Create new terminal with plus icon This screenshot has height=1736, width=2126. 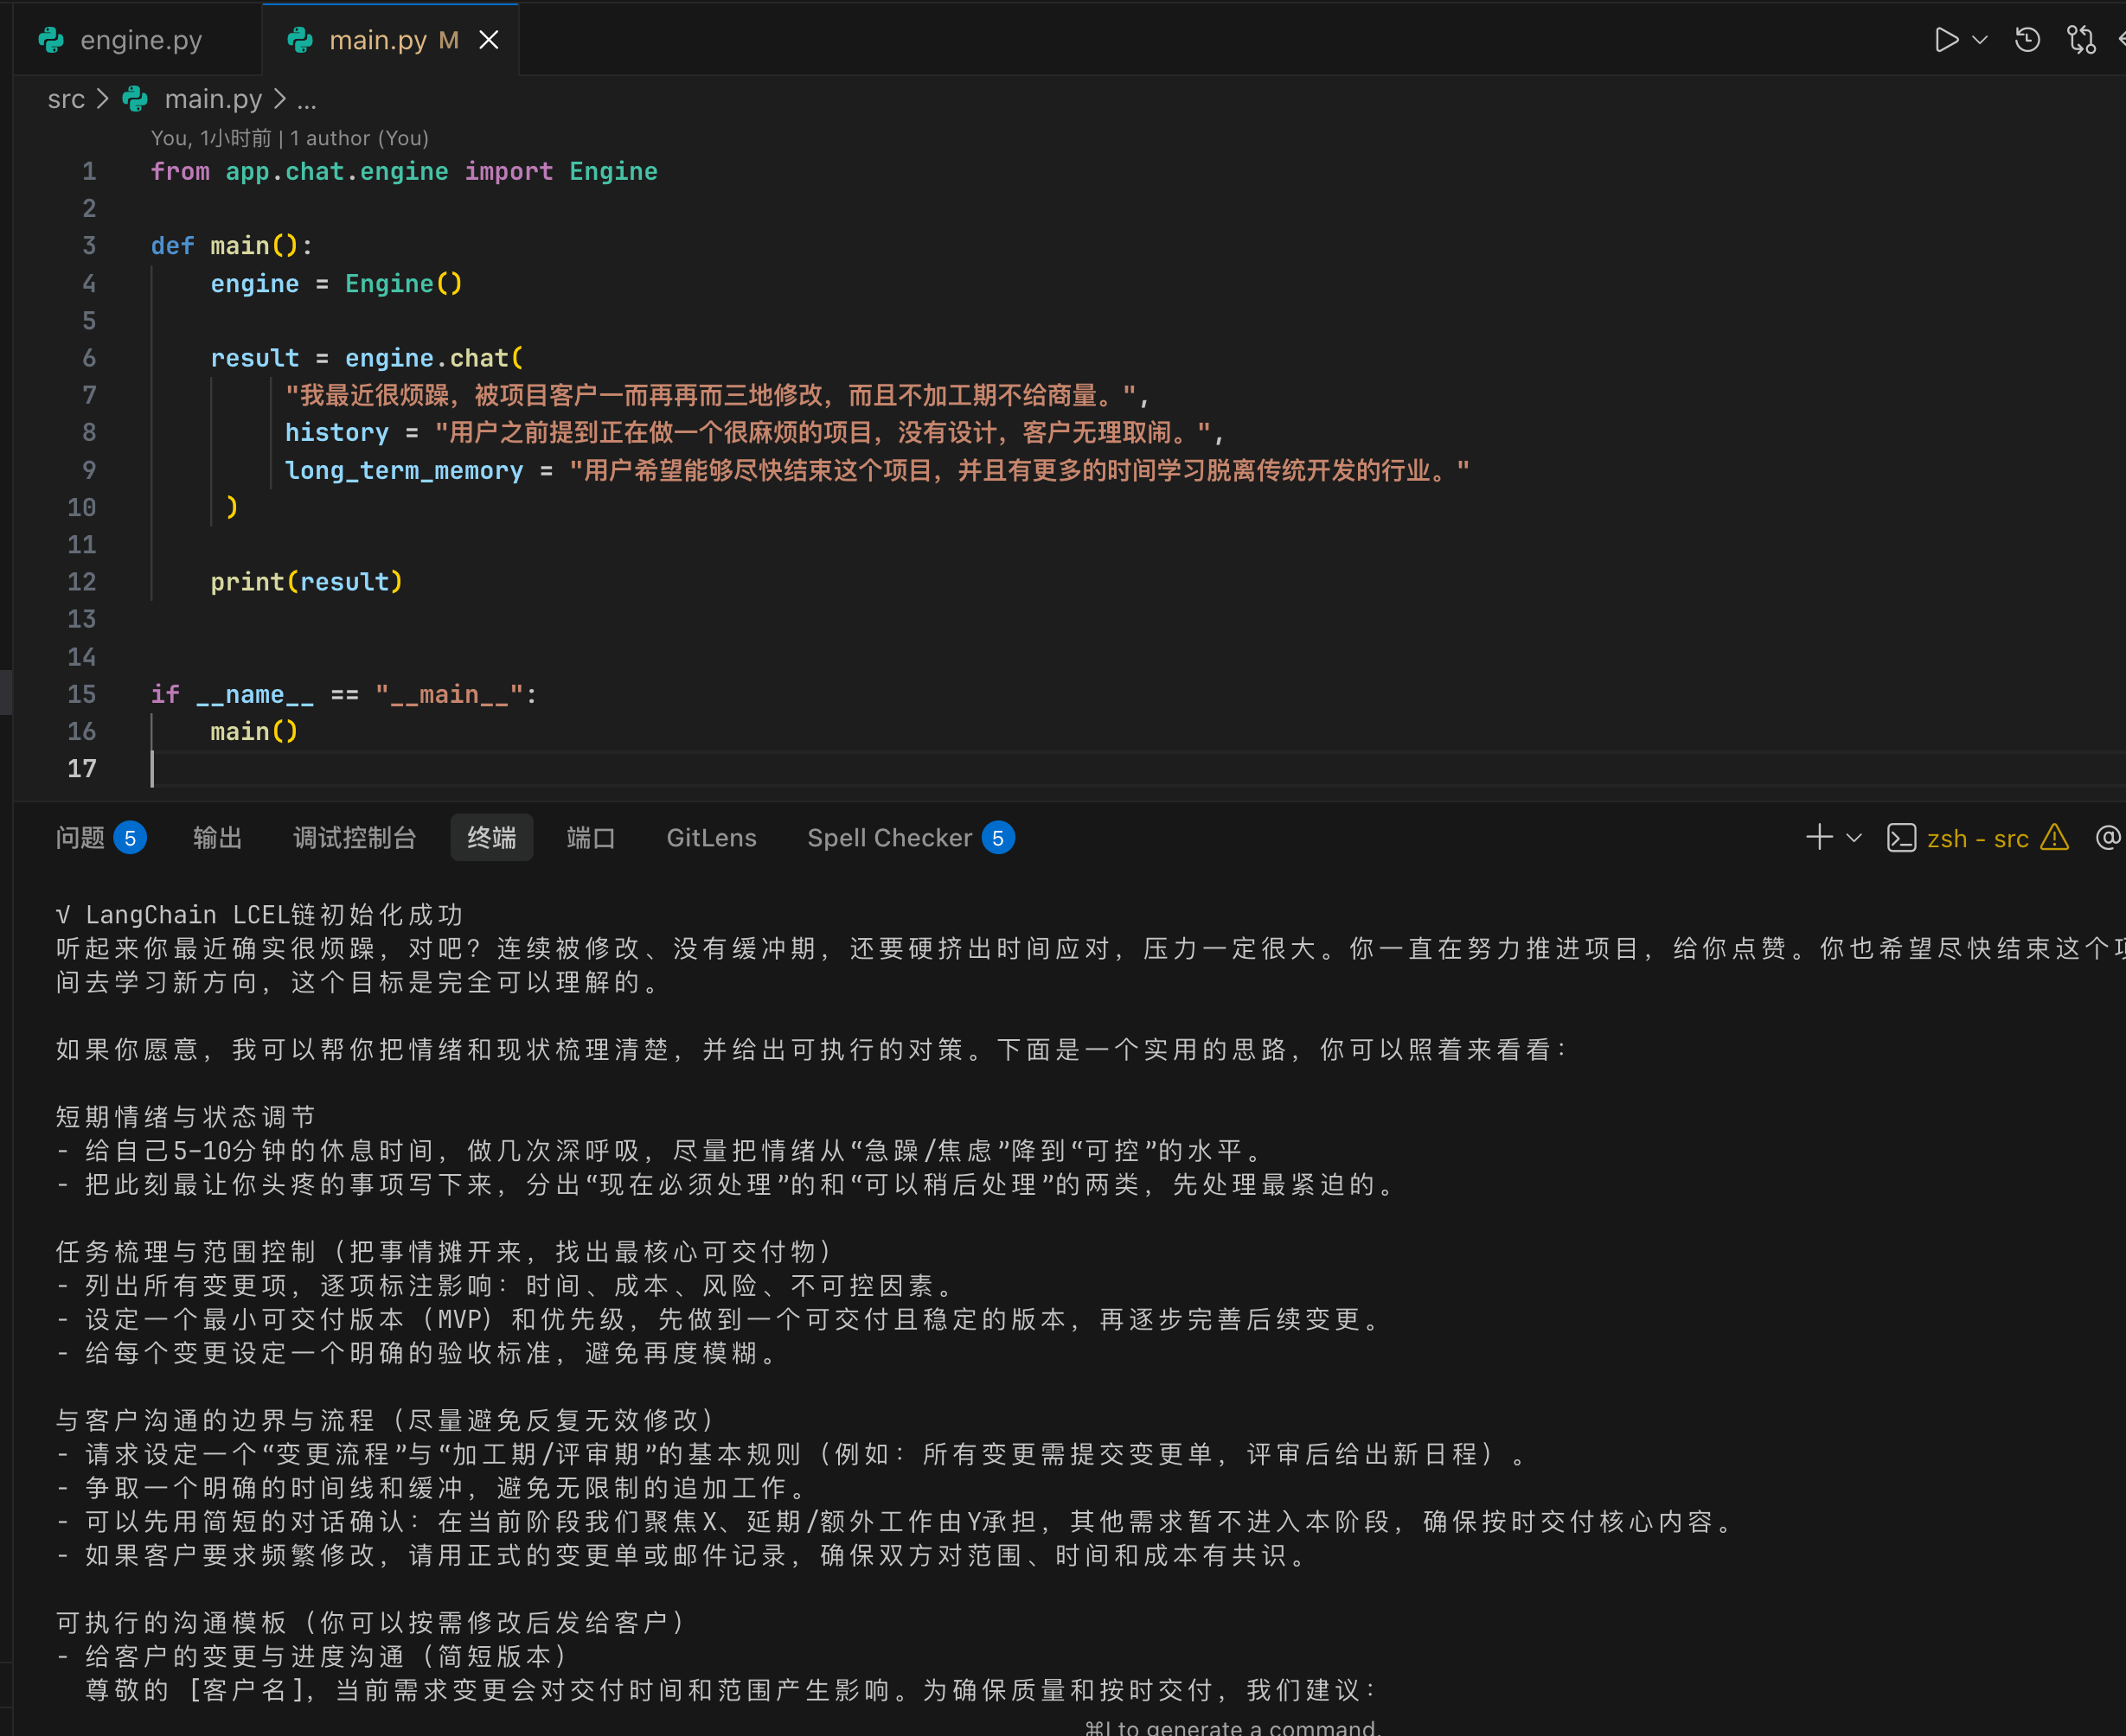(x=1819, y=837)
